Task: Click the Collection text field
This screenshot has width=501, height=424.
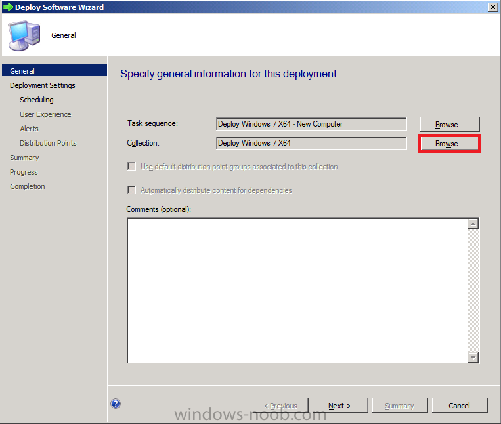Action: (311, 143)
